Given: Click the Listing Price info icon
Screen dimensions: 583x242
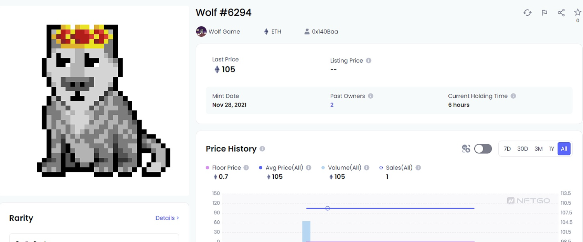Looking at the screenshot, I should (369, 60).
